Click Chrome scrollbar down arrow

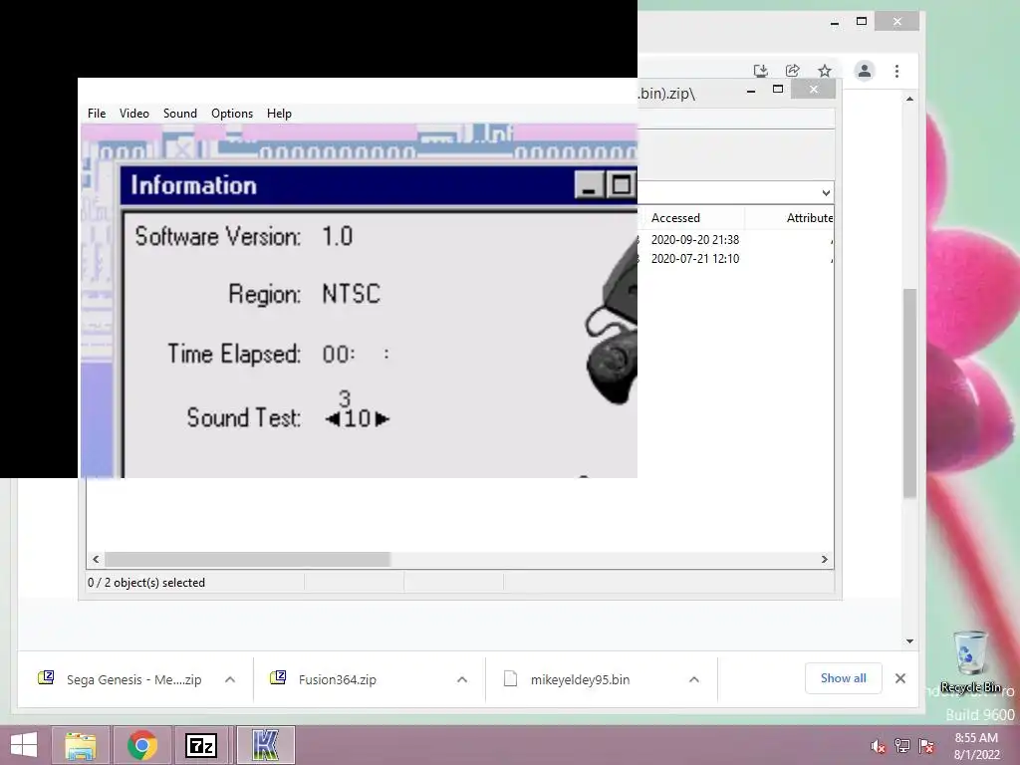[x=909, y=640]
